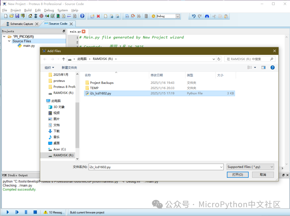The height and width of the screenshot is (216, 290).
Task: Click the Build Project binary icon
Action: pos(127,16)
